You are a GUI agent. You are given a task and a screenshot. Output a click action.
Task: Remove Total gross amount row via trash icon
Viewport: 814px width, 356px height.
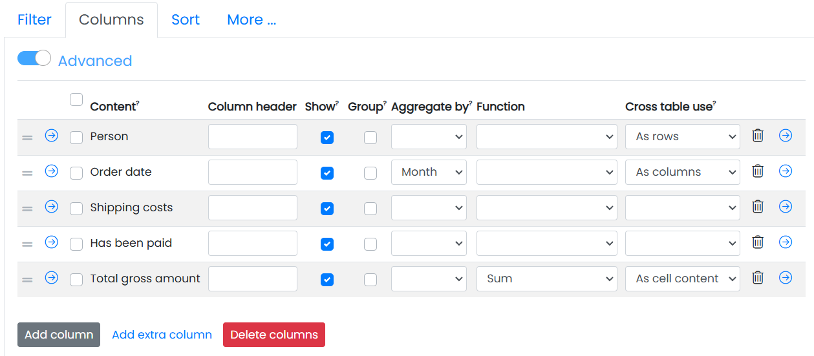(758, 278)
